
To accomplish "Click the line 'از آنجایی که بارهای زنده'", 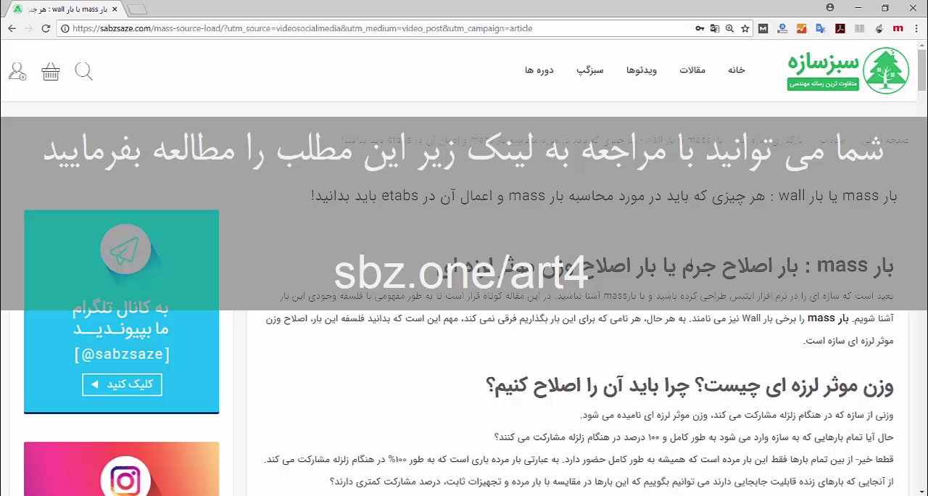I will (612, 481).
